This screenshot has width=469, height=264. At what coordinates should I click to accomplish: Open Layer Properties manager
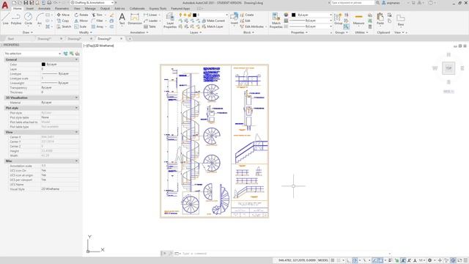[x=170, y=21]
